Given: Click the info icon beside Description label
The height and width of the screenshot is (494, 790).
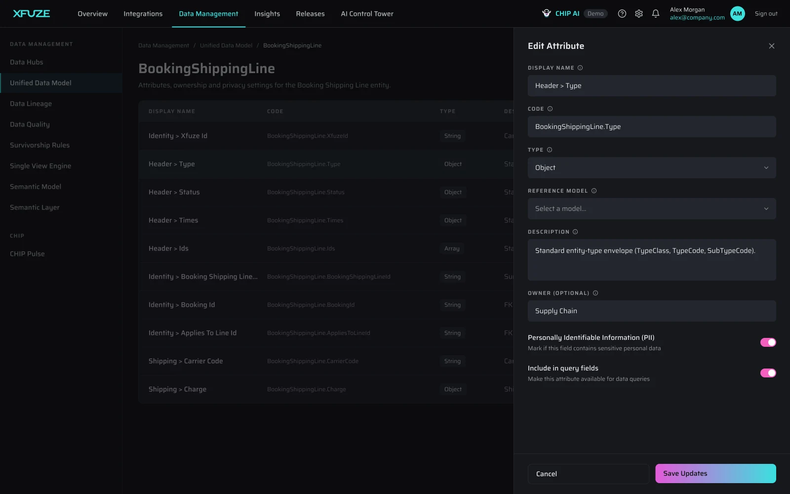Looking at the screenshot, I should pos(575,232).
